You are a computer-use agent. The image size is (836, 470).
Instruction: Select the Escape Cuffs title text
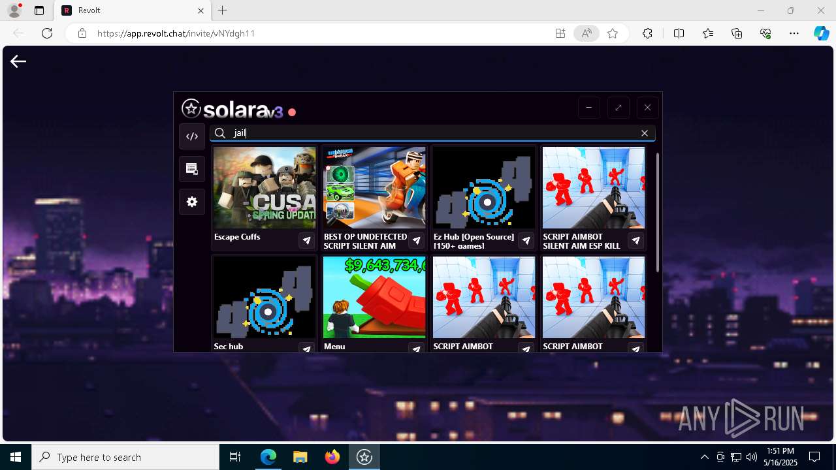click(x=237, y=237)
